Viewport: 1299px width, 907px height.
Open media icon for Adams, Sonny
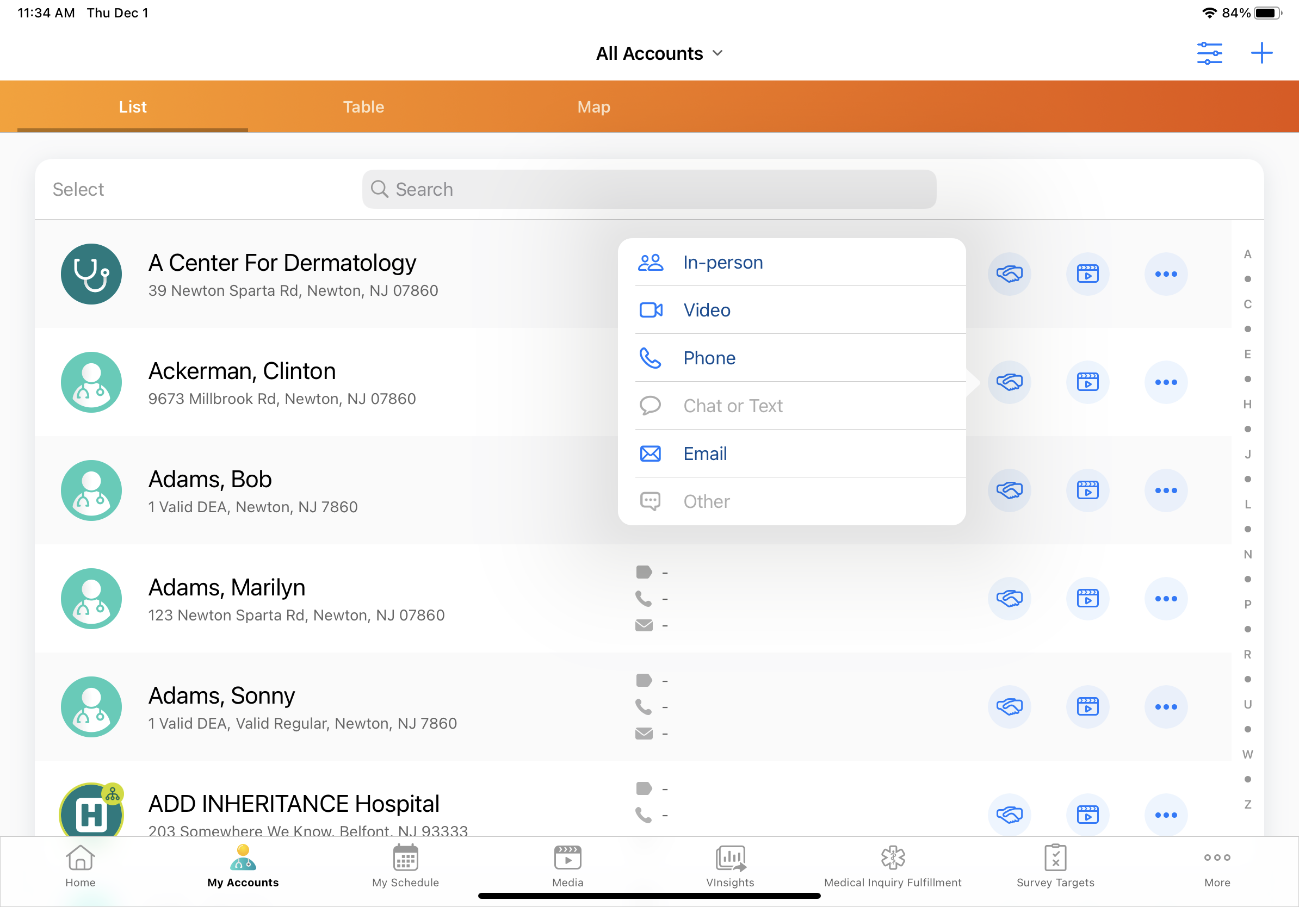coord(1087,706)
